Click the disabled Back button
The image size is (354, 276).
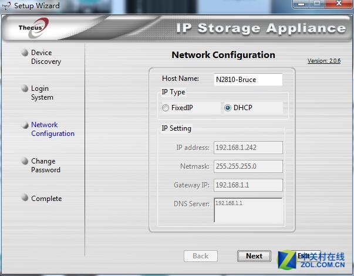point(200,256)
